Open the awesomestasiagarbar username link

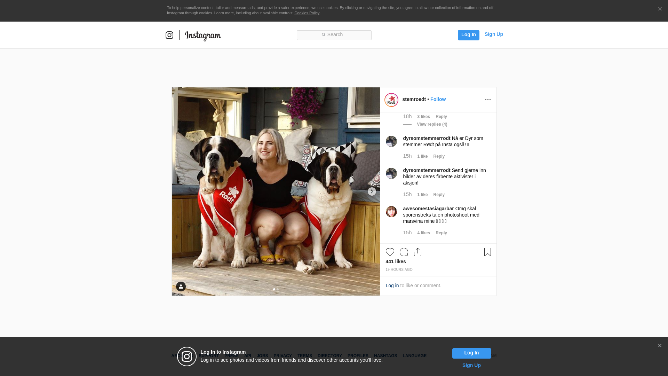[x=428, y=209]
